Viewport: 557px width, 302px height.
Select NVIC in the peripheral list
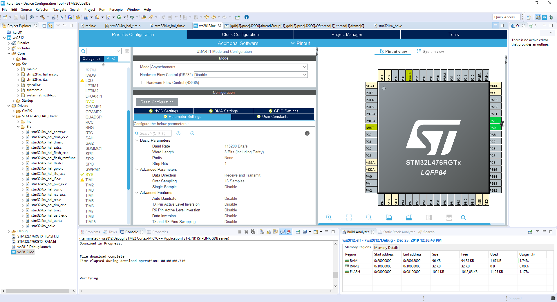tap(90, 101)
